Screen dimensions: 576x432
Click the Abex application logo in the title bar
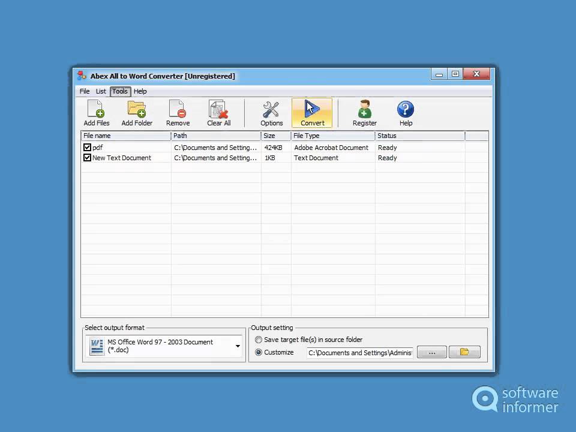coord(82,76)
